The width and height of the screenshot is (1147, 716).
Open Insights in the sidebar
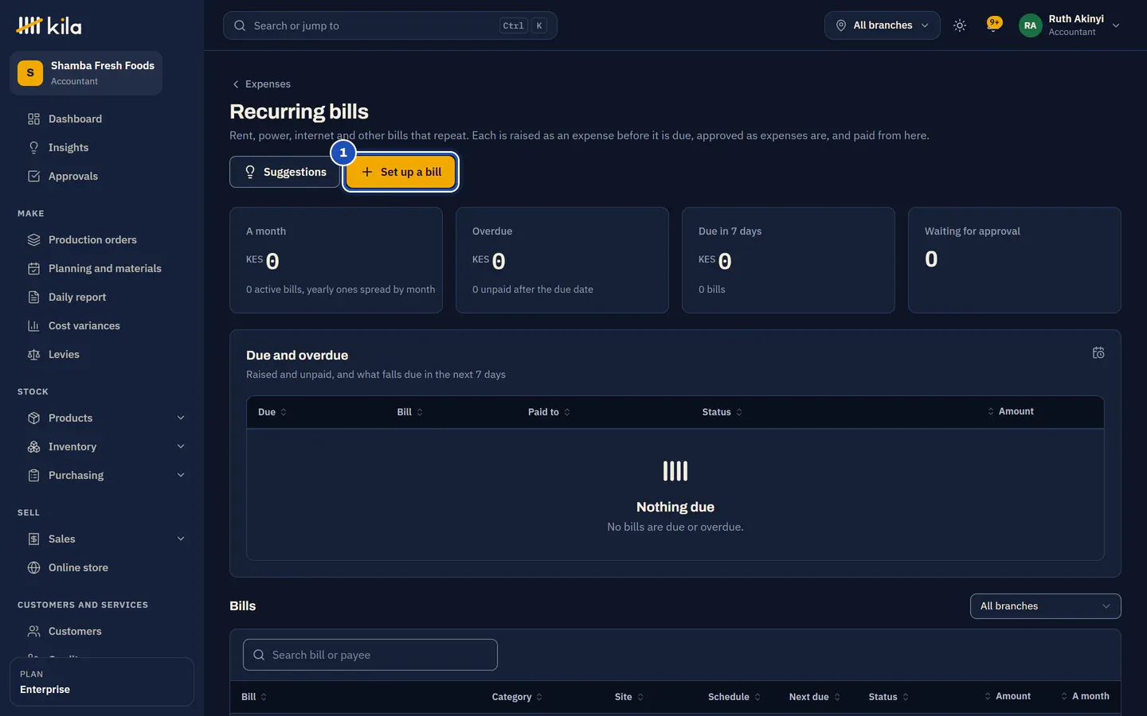tap(102, 147)
